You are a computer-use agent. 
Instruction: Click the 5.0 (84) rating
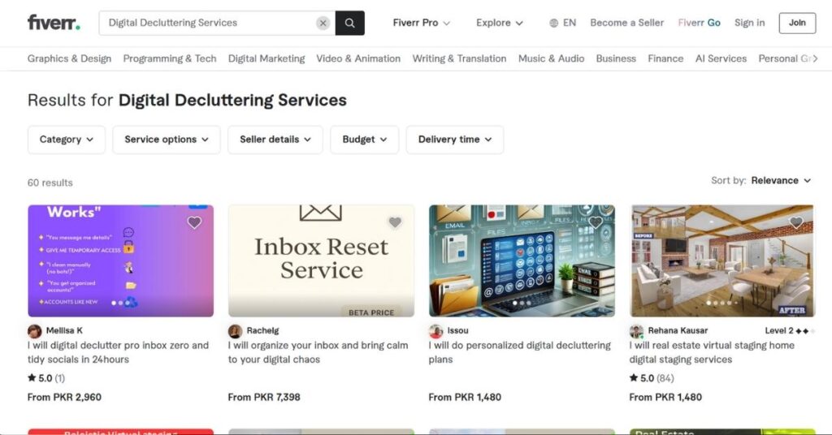pos(652,378)
